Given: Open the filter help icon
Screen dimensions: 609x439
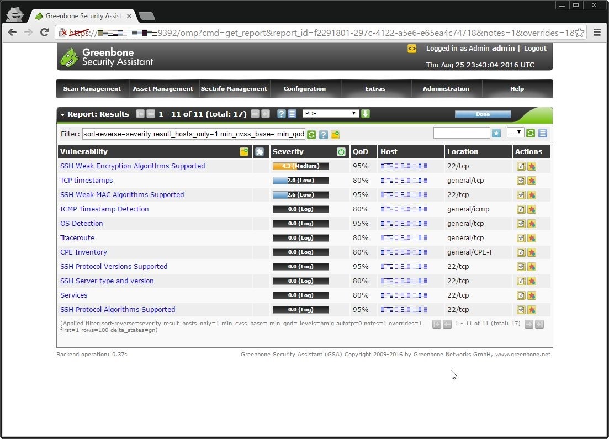Looking at the screenshot, I should (323, 135).
